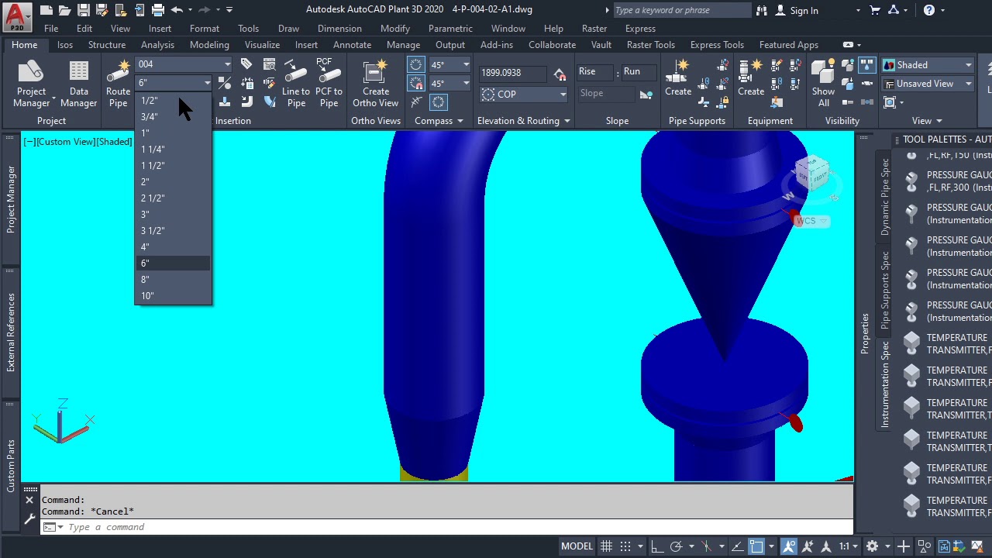Click the customize wrench in command line
992x558 pixels.
(29, 519)
